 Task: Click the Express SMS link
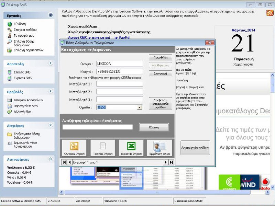point(23,78)
